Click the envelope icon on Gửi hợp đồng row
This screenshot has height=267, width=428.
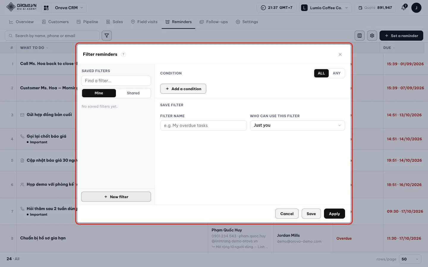(22, 115)
